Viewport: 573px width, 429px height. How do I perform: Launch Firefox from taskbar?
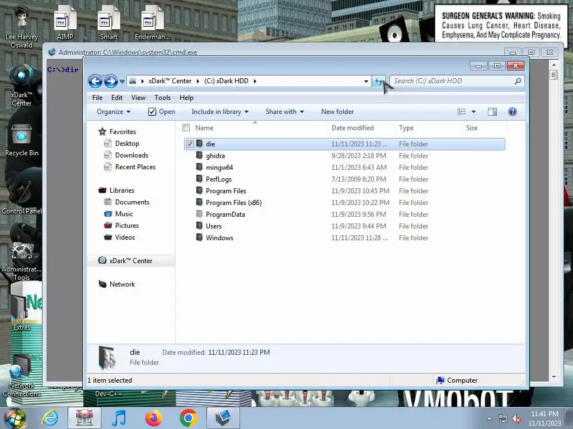point(153,418)
